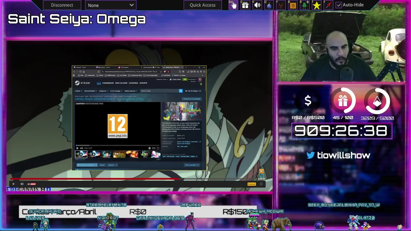The width and height of the screenshot is (411, 231).
Task: Click the outer video fullscreen icon
Action: (x=261, y=184)
